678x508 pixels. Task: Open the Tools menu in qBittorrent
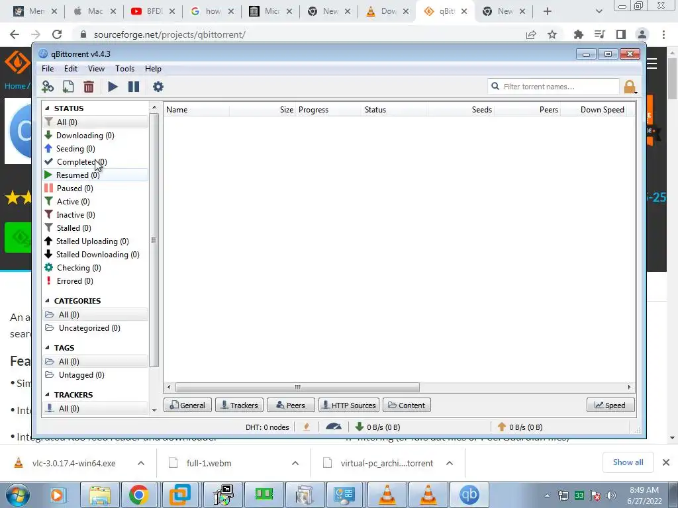(124, 69)
